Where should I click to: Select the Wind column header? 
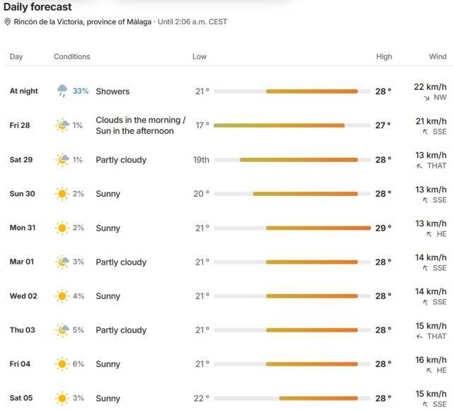[437, 57]
